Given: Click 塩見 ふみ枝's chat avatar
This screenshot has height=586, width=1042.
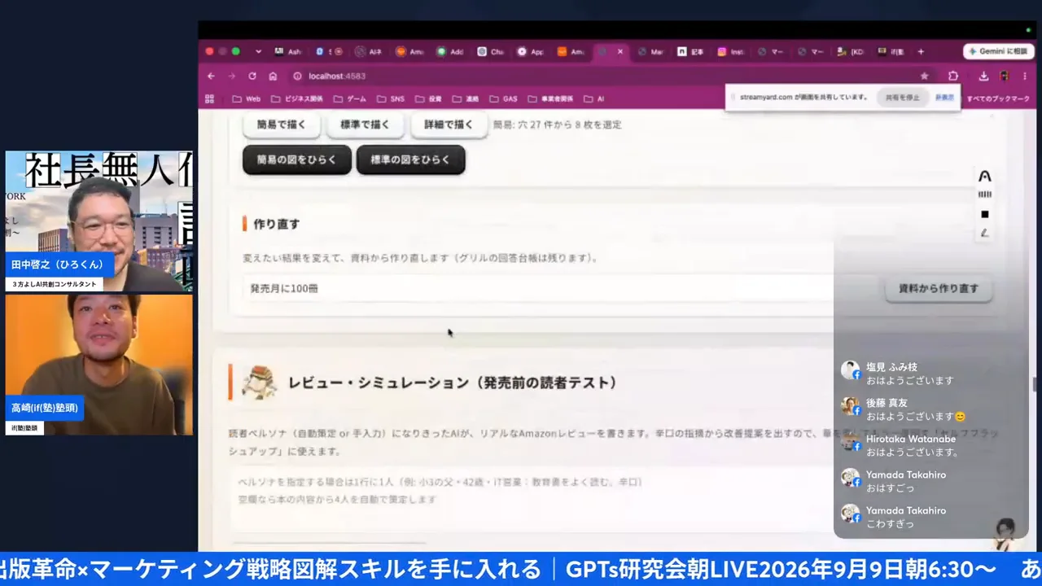Looking at the screenshot, I should [851, 370].
